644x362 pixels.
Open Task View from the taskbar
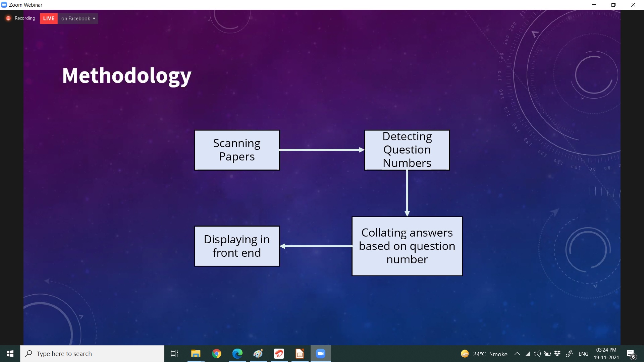click(174, 354)
